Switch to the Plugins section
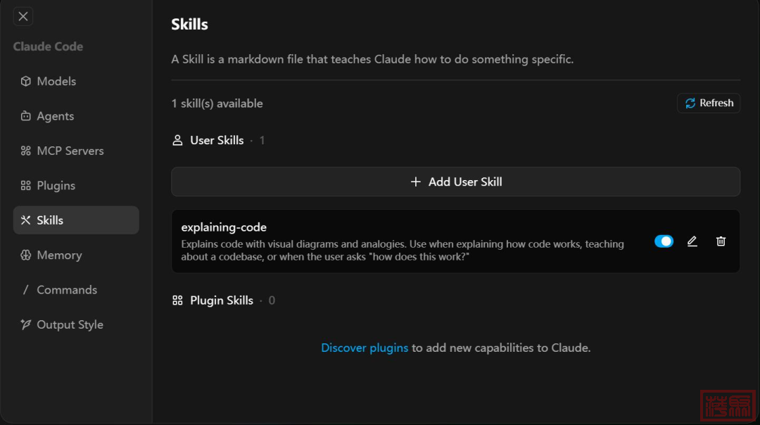This screenshot has width=760, height=425. pyautogui.click(x=56, y=186)
